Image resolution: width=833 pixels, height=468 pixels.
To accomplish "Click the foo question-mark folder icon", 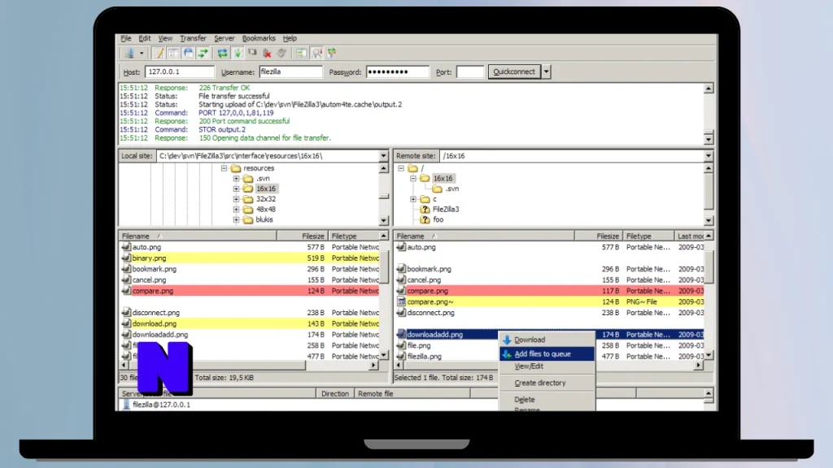I will coord(425,219).
